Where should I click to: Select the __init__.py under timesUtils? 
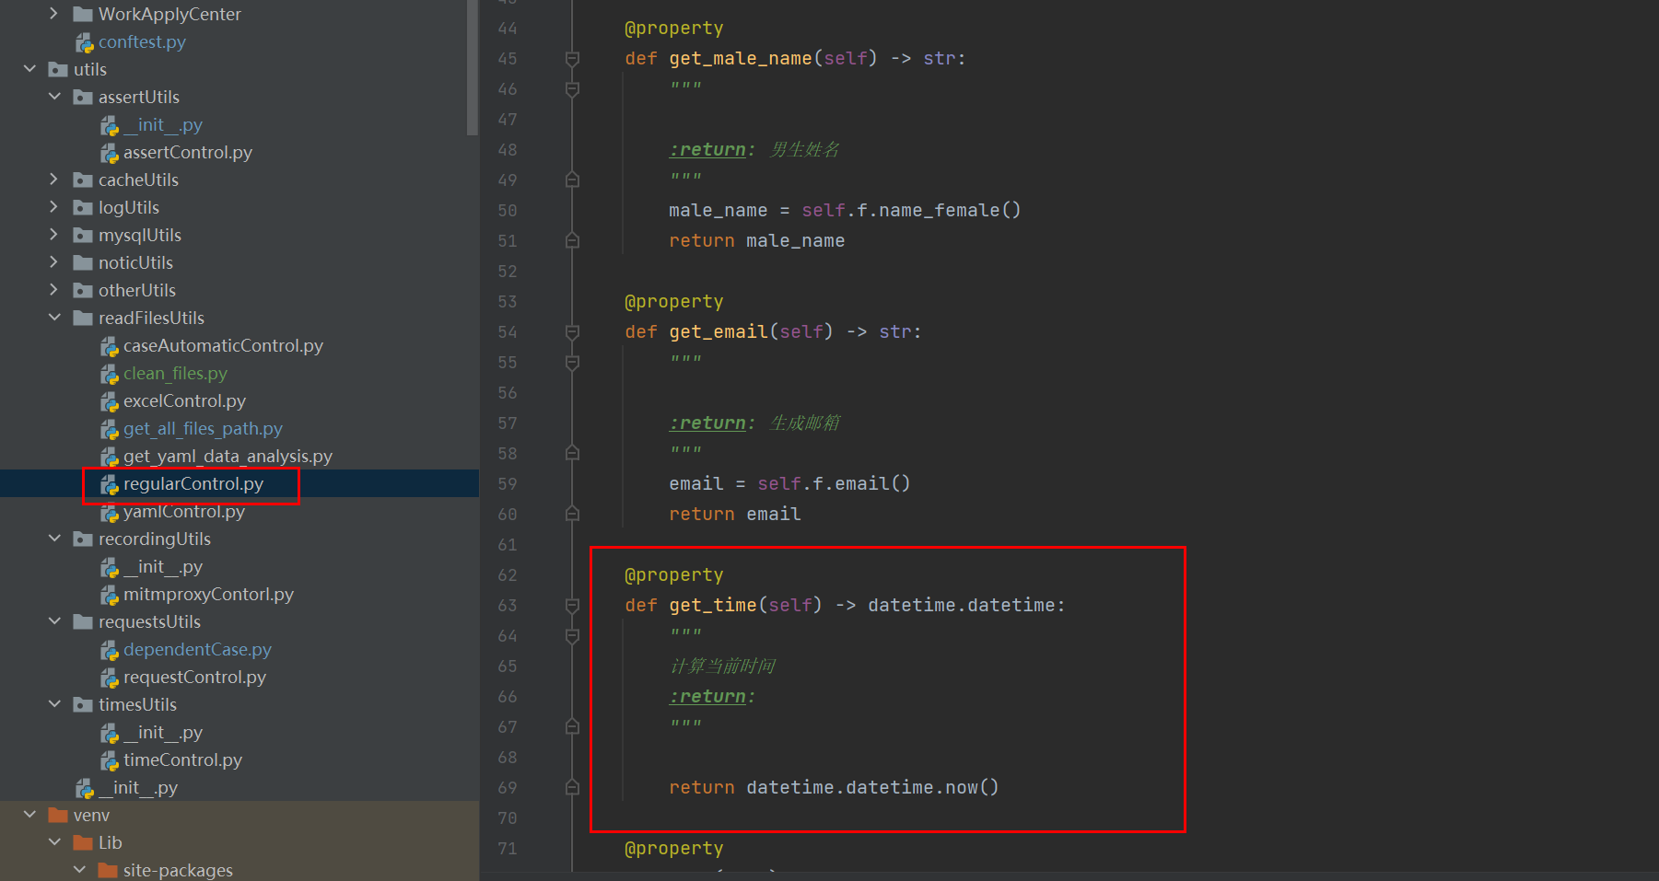point(163,733)
